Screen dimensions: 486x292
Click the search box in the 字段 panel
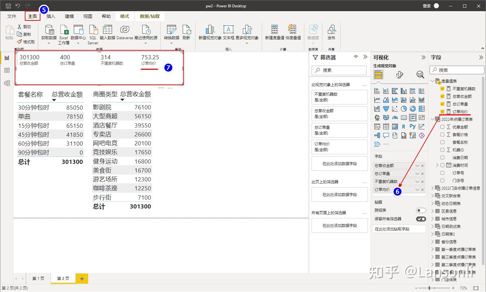pyautogui.click(x=457, y=69)
